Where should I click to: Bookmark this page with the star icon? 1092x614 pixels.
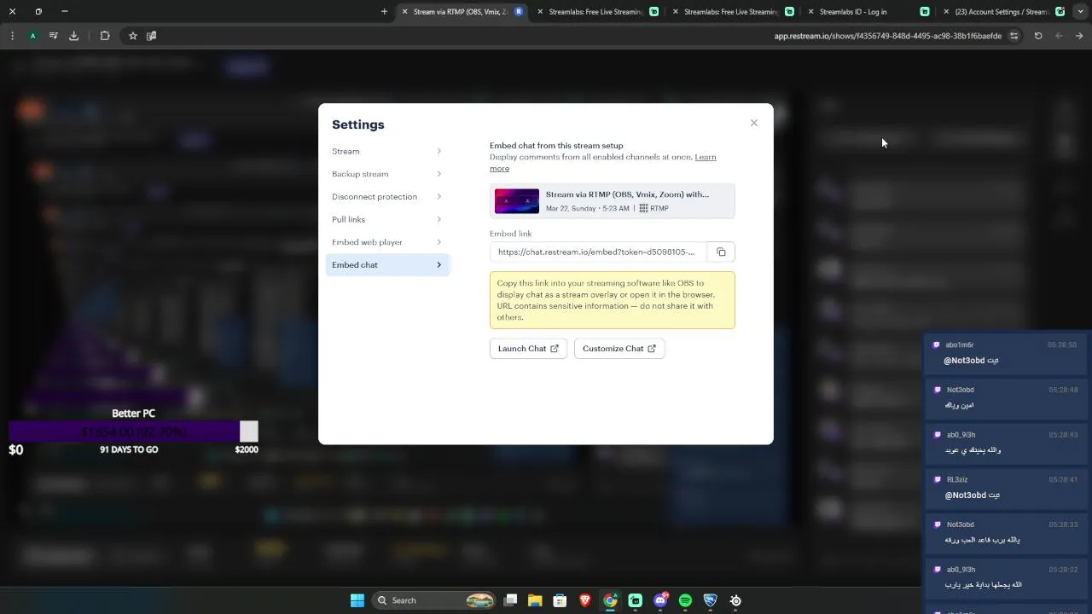tap(133, 36)
